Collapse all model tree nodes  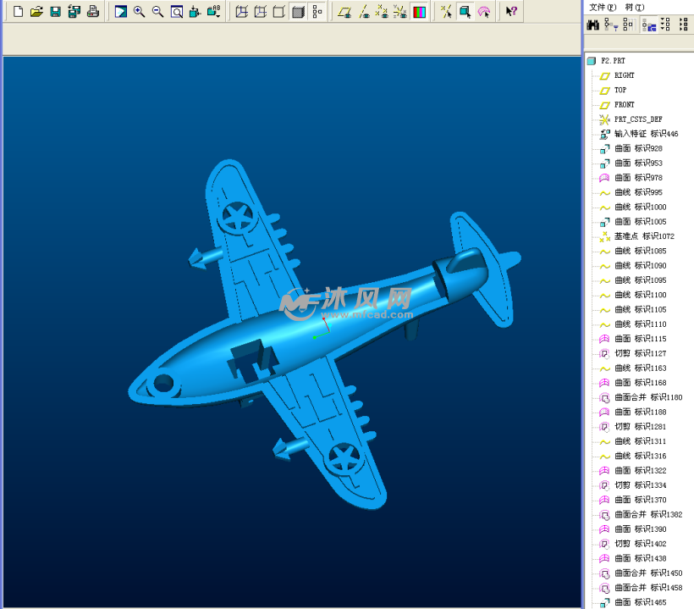click(x=684, y=25)
